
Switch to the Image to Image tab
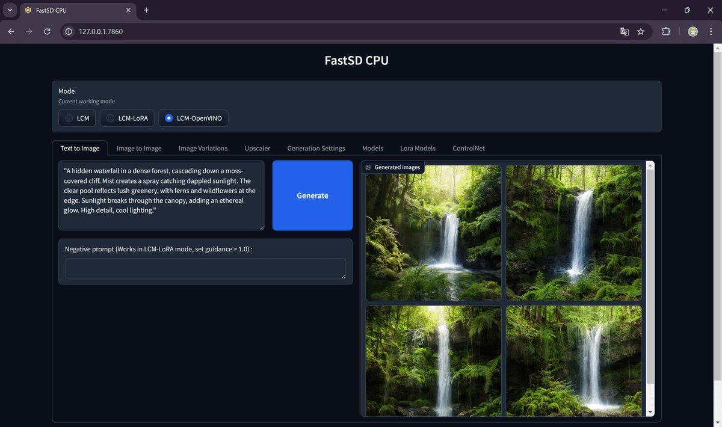coord(138,148)
